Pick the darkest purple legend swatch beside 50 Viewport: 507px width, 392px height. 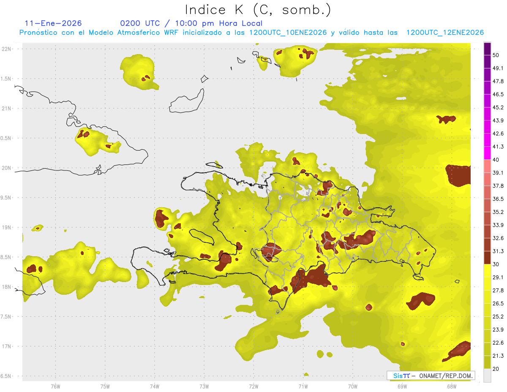pos(487,49)
